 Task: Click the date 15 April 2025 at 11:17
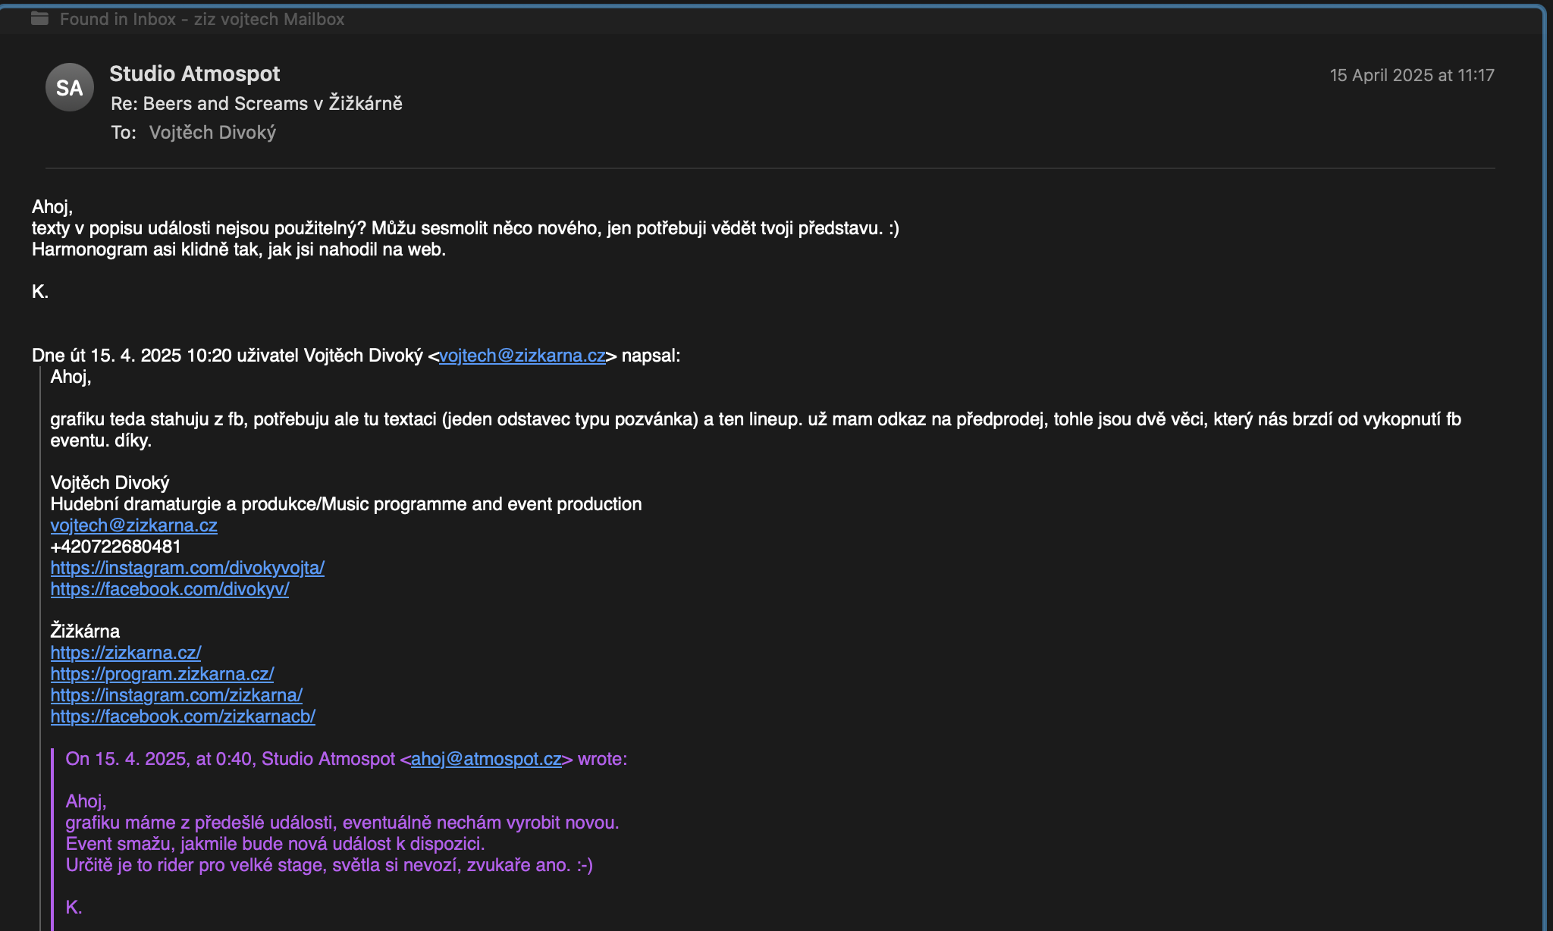(1412, 75)
